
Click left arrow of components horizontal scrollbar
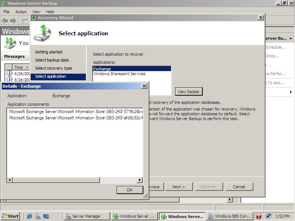click(10, 180)
